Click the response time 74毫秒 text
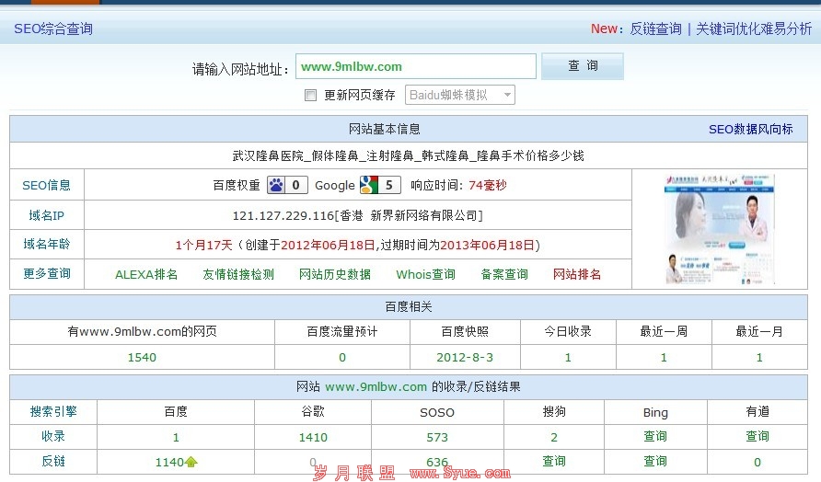 click(x=488, y=185)
